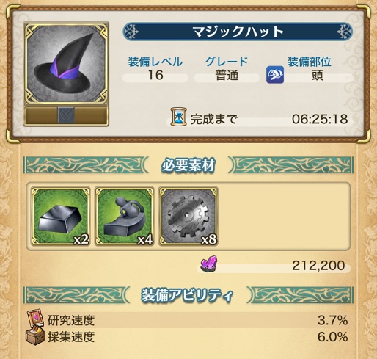Tap the gem socket under the hat
The width and height of the screenshot is (377, 359).
click(66, 115)
